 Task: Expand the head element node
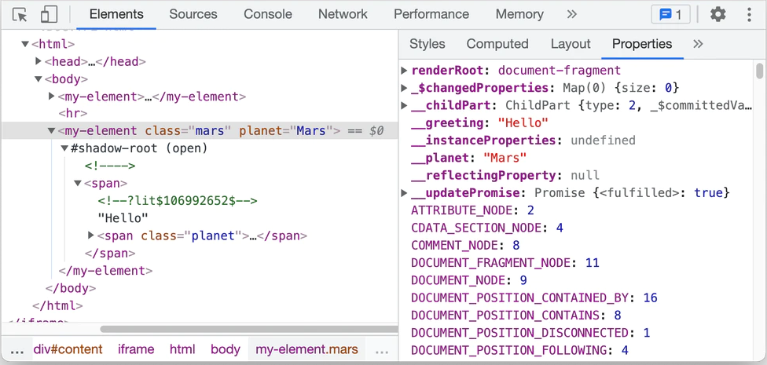point(39,61)
